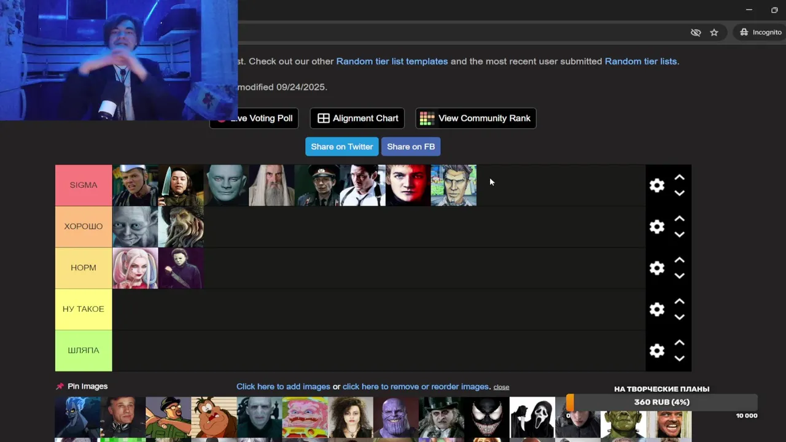Select dark-haired woman image in SIGMA row
The height and width of the screenshot is (442, 786).
(x=181, y=185)
